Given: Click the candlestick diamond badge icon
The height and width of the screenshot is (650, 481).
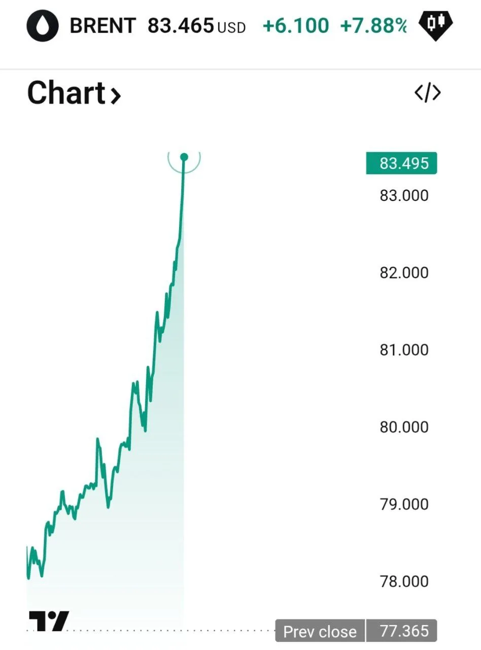Looking at the screenshot, I should point(435,24).
